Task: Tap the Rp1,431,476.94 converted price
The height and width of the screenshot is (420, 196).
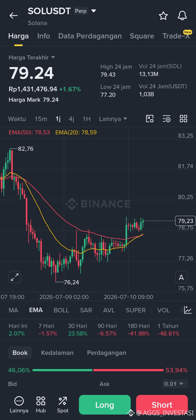Action: [33, 89]
